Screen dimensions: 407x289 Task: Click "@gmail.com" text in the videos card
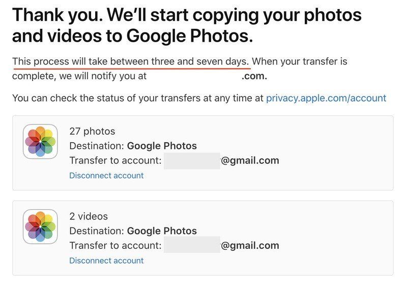(250, 245)
